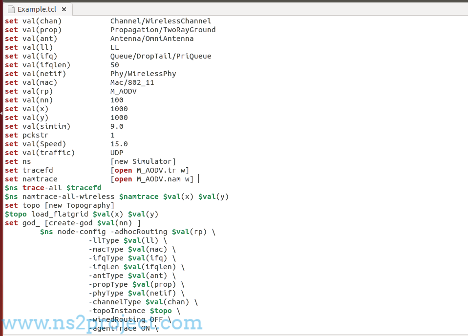
Task: Click the [new Topography] expression
Action: pos(80,205)
